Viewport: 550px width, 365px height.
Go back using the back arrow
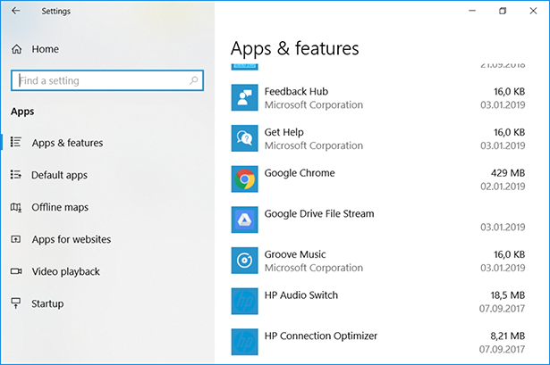pos(15,12)
